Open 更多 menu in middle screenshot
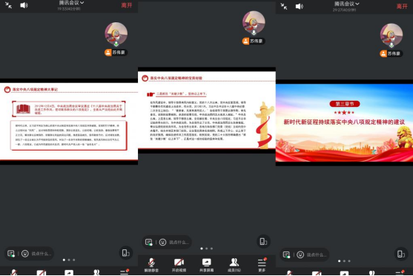Screen dimensions: 413x276 pos(262,265)
